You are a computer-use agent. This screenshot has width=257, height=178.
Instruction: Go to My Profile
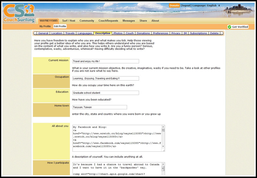coord(45,26)
